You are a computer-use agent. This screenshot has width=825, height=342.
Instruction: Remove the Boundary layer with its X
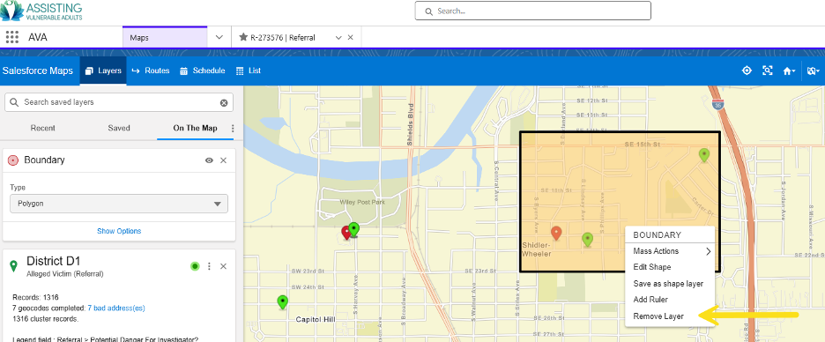(223, 160)
